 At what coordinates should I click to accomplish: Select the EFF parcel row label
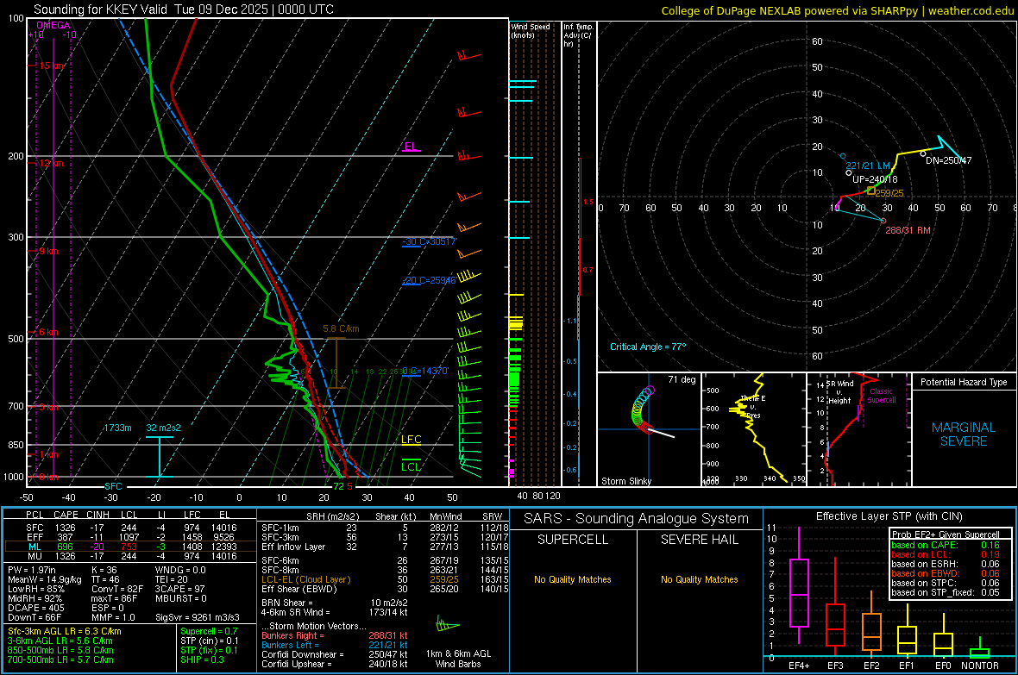pos(35,537)
